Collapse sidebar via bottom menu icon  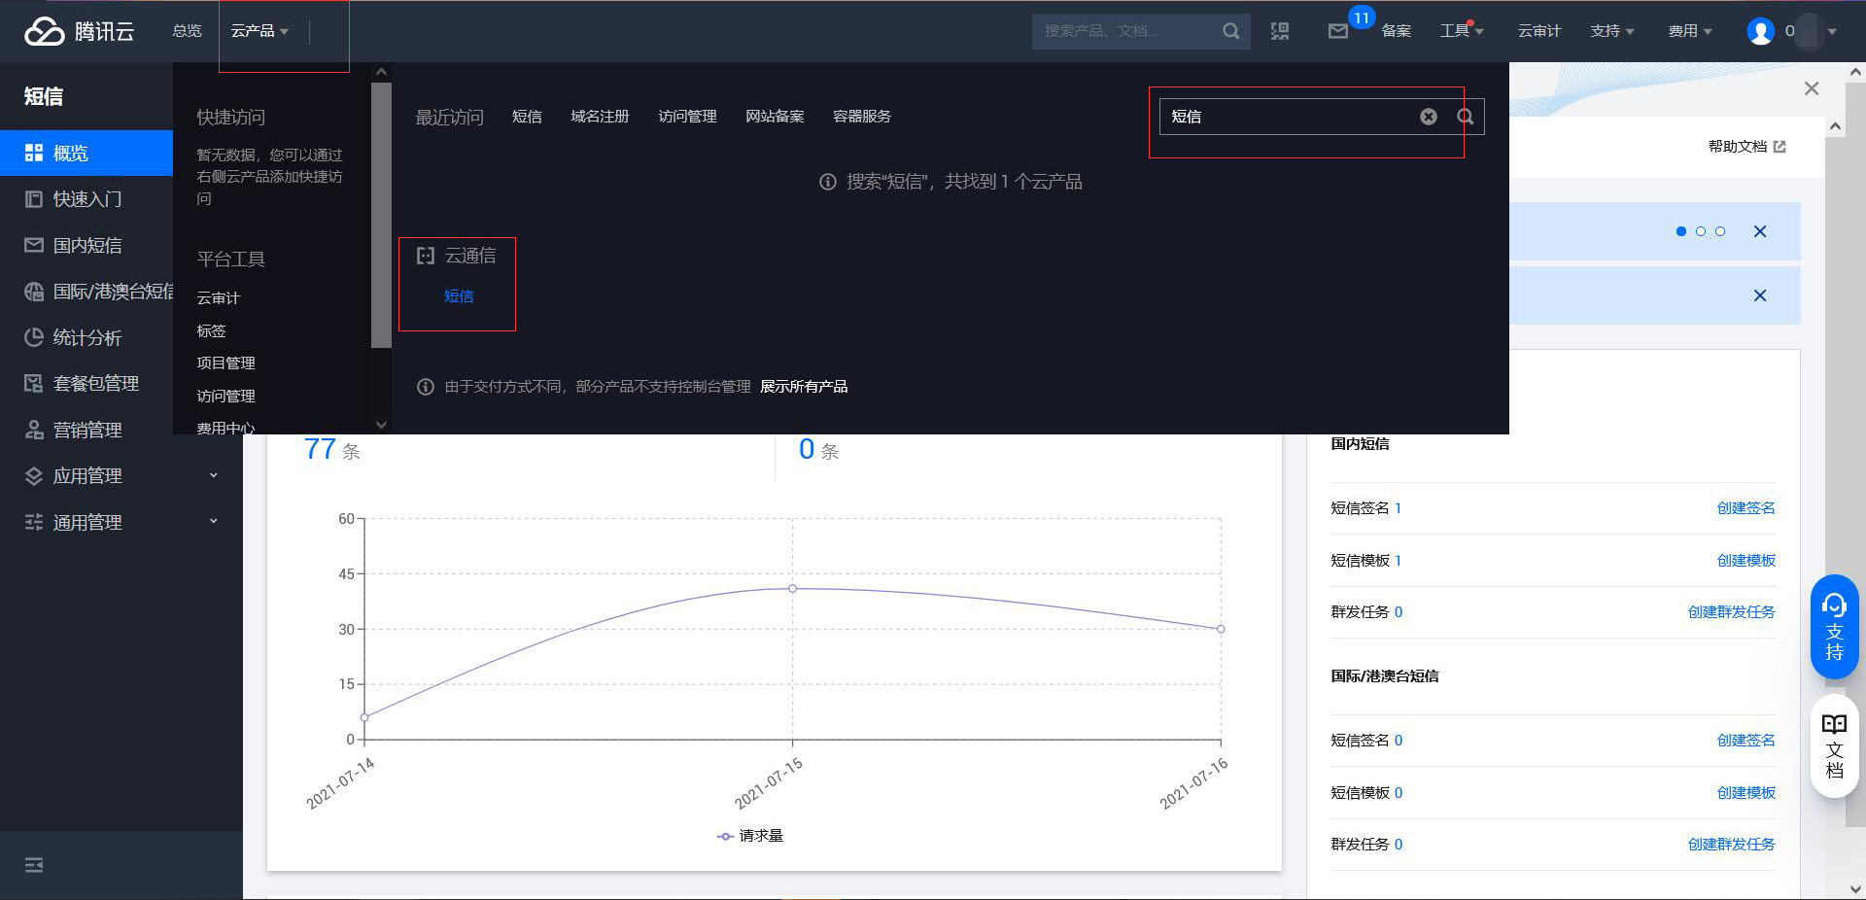click(34, 865)
